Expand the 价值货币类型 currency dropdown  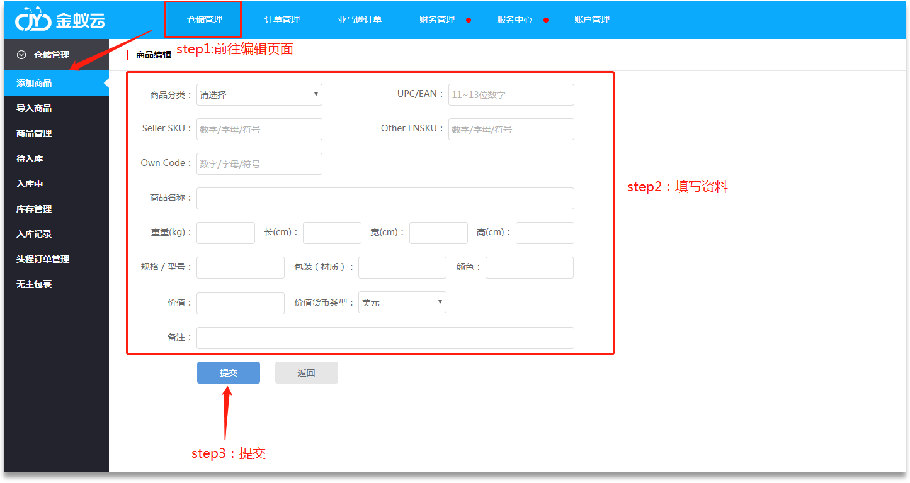click(x=402, y=303)
